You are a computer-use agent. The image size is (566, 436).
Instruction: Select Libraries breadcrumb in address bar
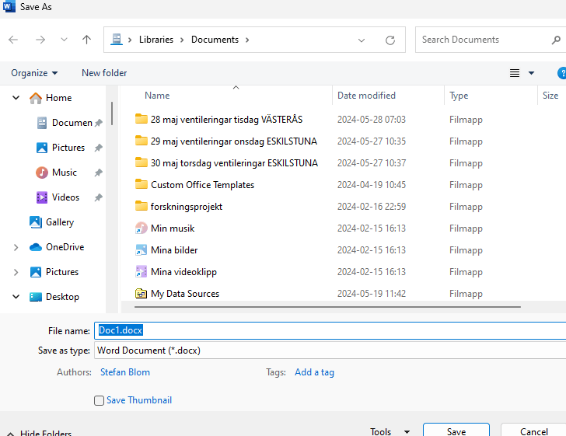click(x=156, y=40)
